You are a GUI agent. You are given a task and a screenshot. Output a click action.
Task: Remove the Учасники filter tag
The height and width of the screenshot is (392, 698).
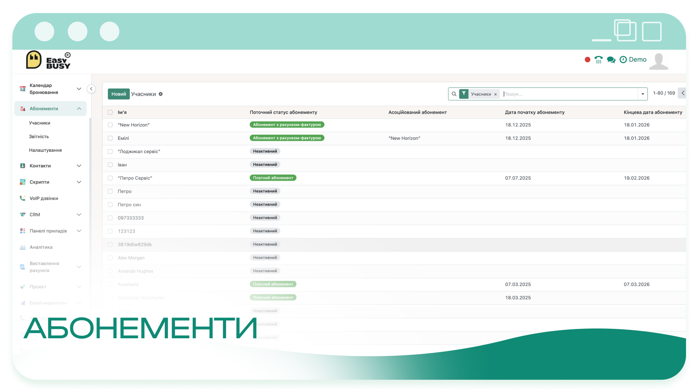(496, 94)
